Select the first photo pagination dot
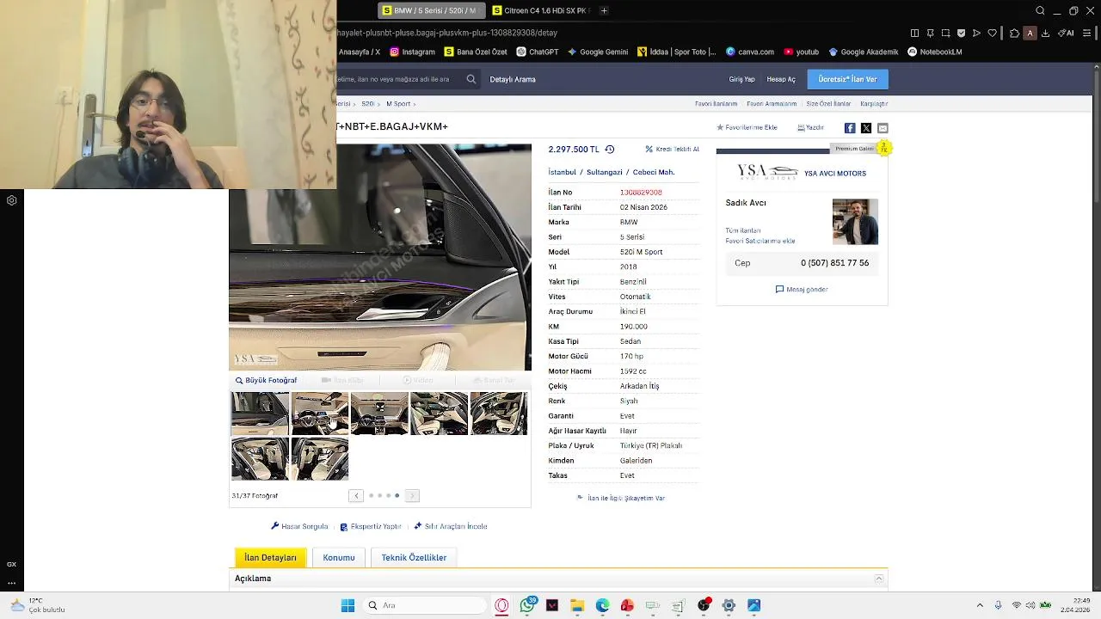 [371, 495]
